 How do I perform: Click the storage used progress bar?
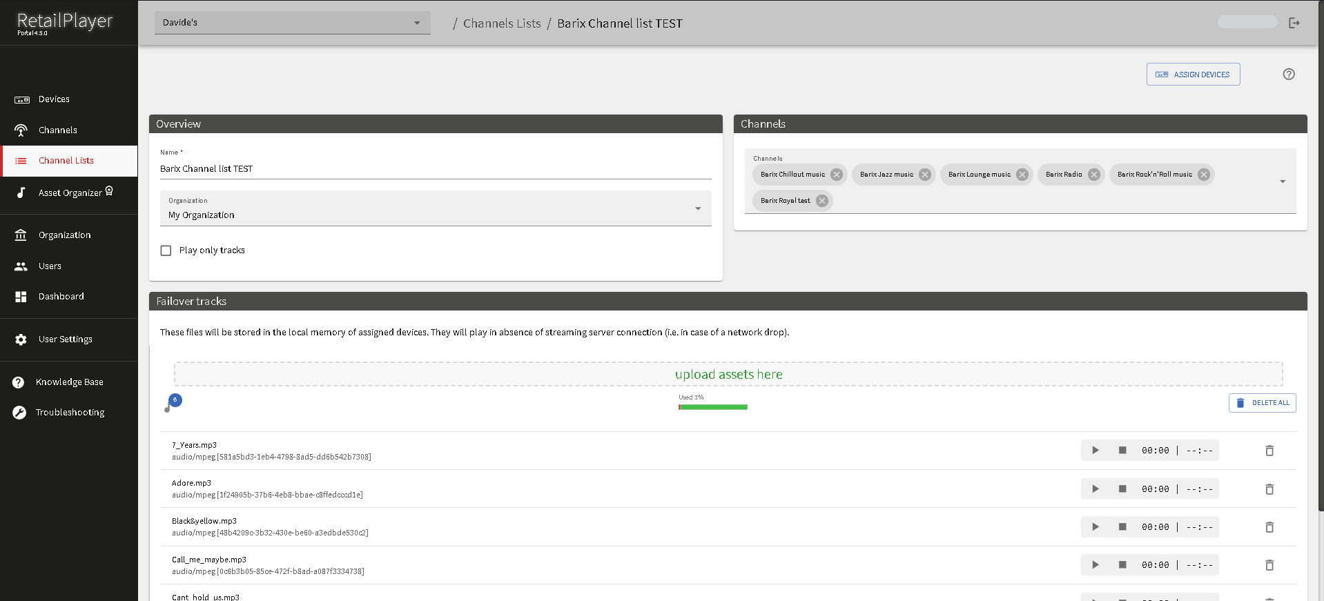(x=712, y=407)
